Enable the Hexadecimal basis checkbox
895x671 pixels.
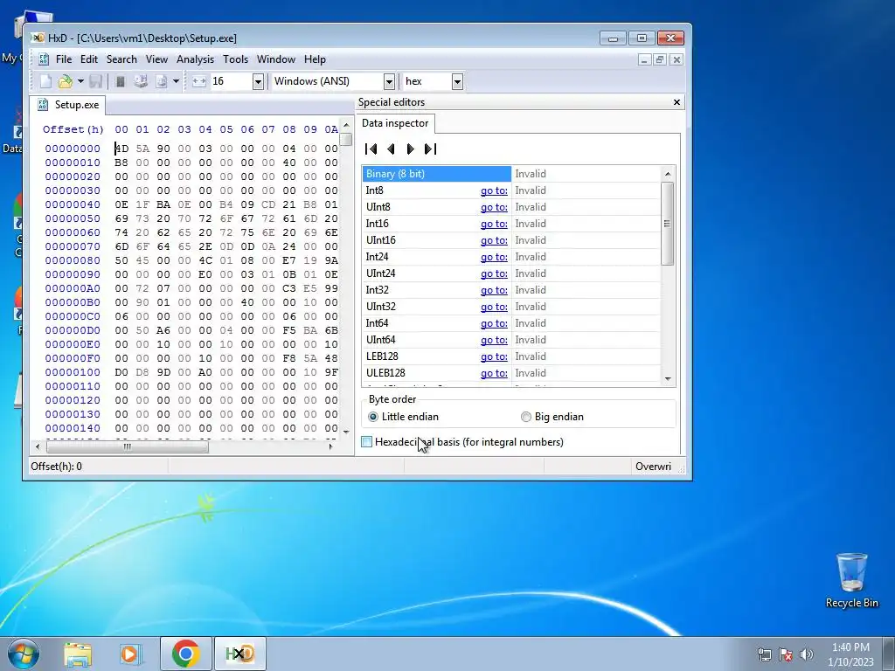point(367,442)
